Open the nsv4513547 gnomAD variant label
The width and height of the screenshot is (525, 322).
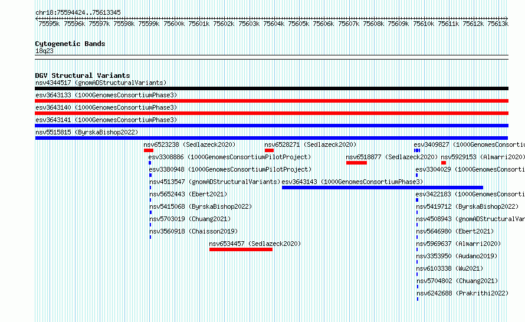click(215, 182)
